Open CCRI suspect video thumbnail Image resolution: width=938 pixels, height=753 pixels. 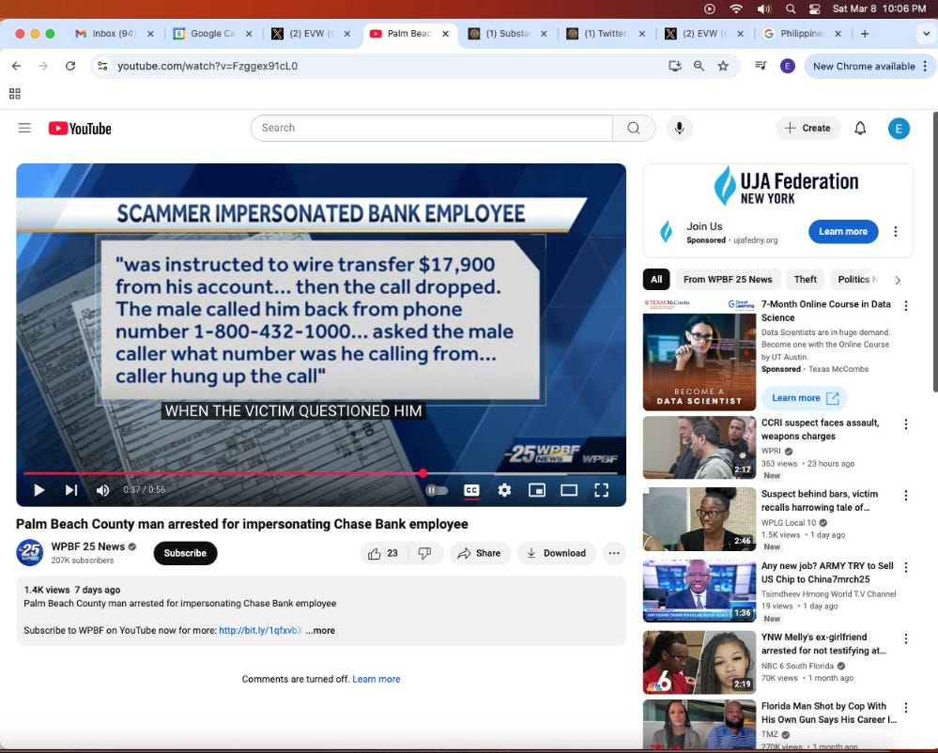click(x=700, y=448)
